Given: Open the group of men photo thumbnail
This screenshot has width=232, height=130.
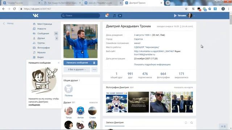Looking at the screenshot, I should [x=182, y=102].
